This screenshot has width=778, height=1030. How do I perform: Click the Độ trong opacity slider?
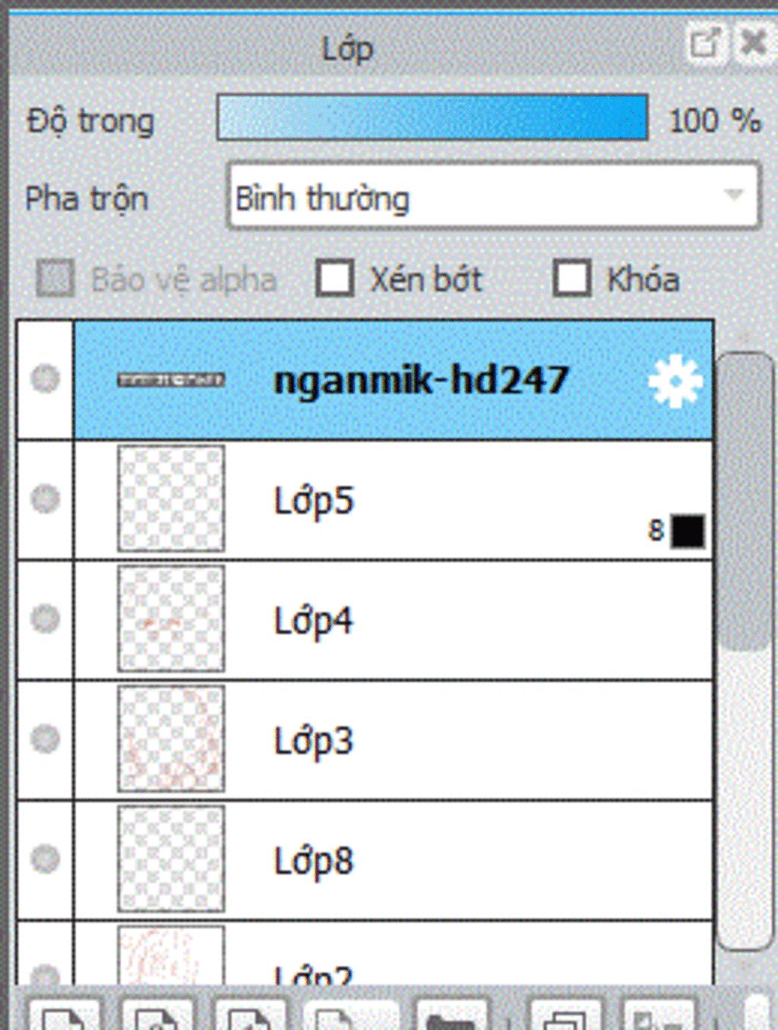(432, 118)
